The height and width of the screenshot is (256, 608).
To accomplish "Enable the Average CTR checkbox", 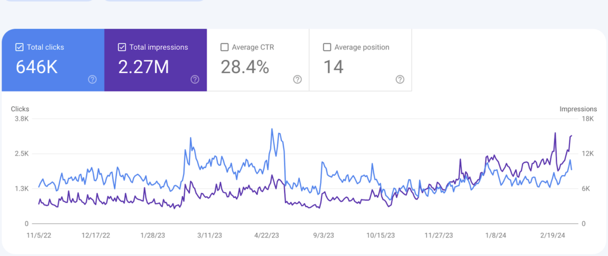I will click(224, 47).
